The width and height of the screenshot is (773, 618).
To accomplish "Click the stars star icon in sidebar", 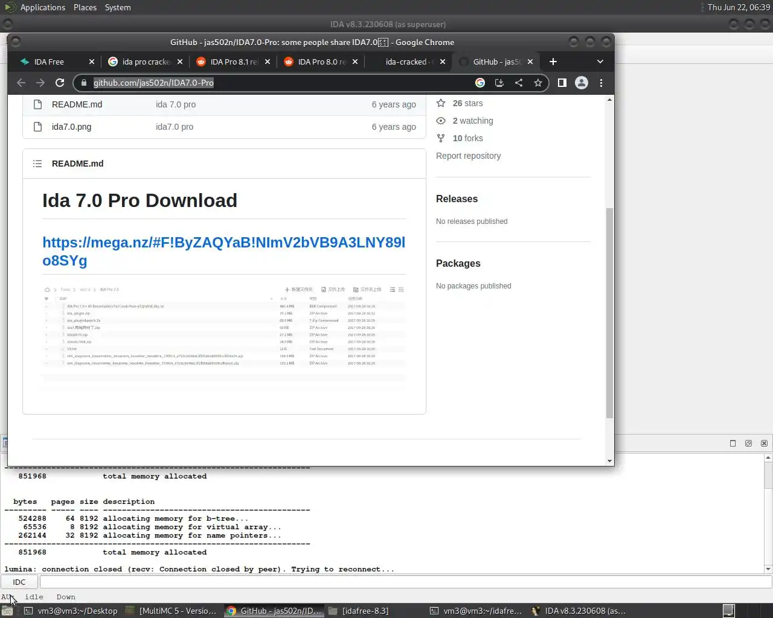I will pyautogui.click(x=441, y=103).
